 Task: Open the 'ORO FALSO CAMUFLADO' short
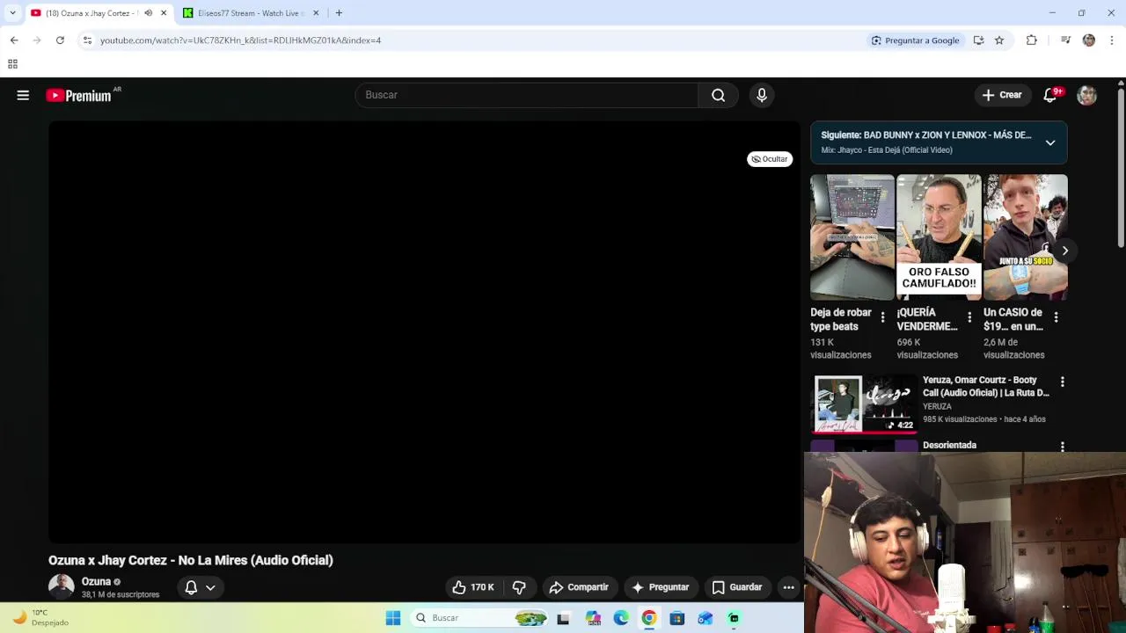point(939,237)
